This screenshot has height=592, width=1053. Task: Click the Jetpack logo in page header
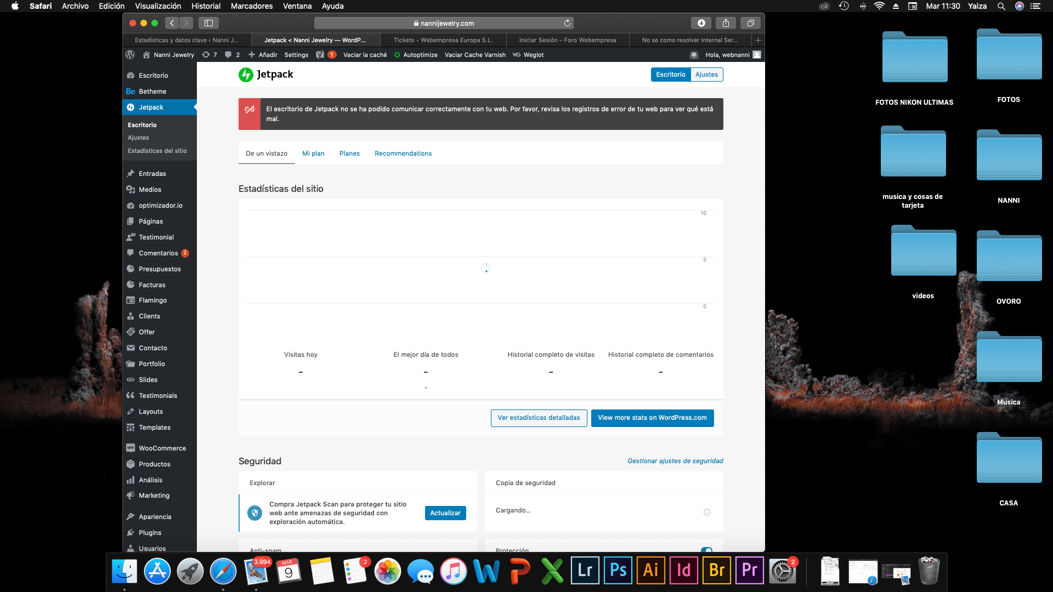(266, 75)
